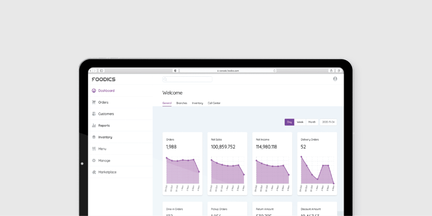Click the Customers people icon in sidebar

click(x=94, y=114)
